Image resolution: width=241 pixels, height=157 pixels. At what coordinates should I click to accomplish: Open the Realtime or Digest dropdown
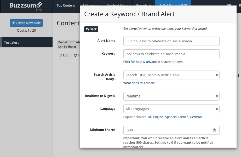coord(171,96)
